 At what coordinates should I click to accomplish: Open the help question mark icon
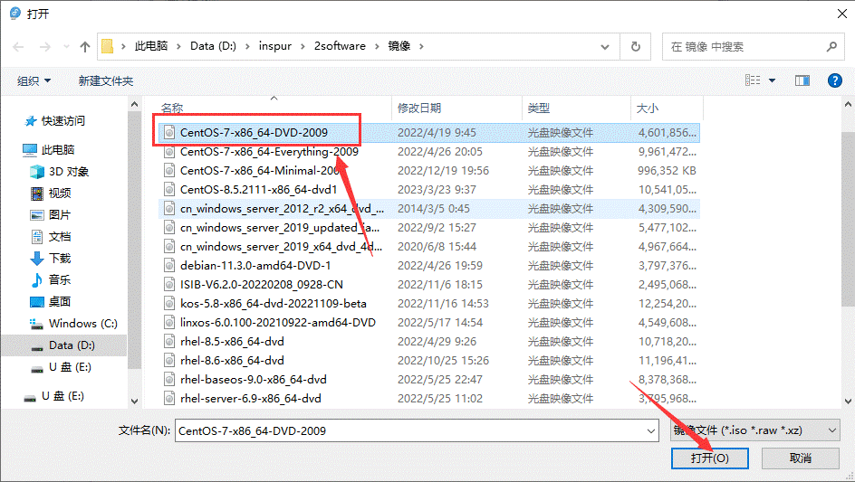point(835,80)
